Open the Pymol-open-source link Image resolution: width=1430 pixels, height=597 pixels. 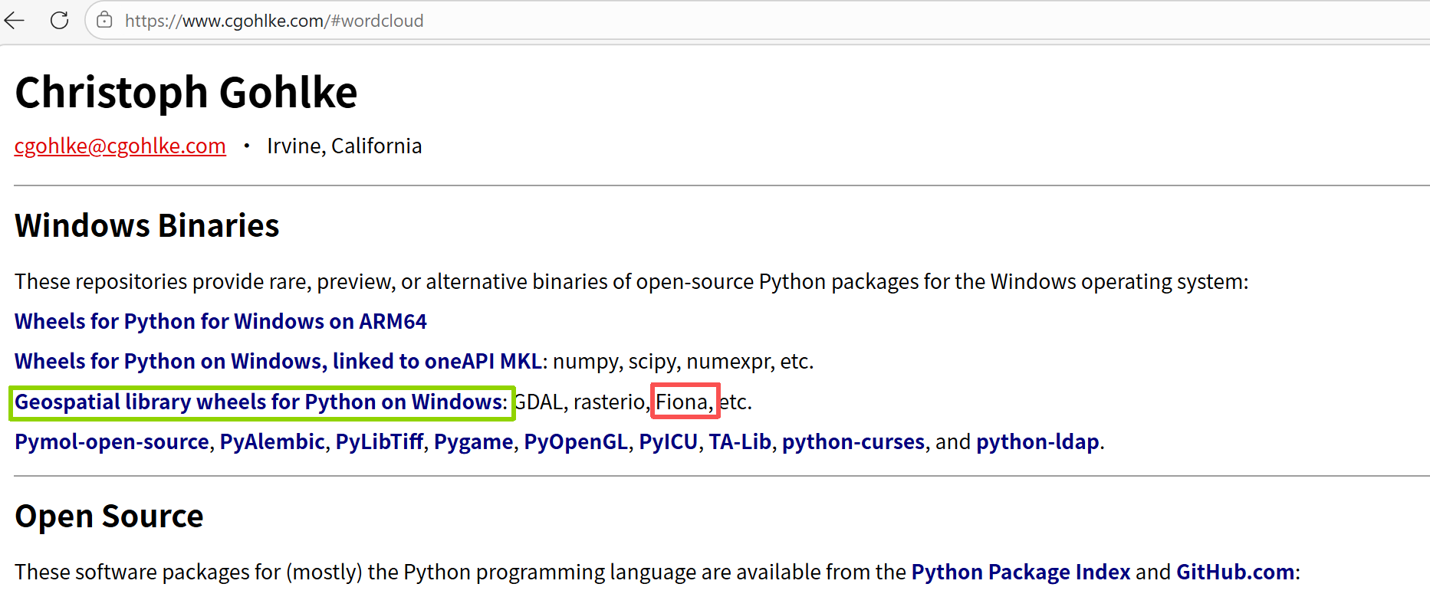(112, 441)
